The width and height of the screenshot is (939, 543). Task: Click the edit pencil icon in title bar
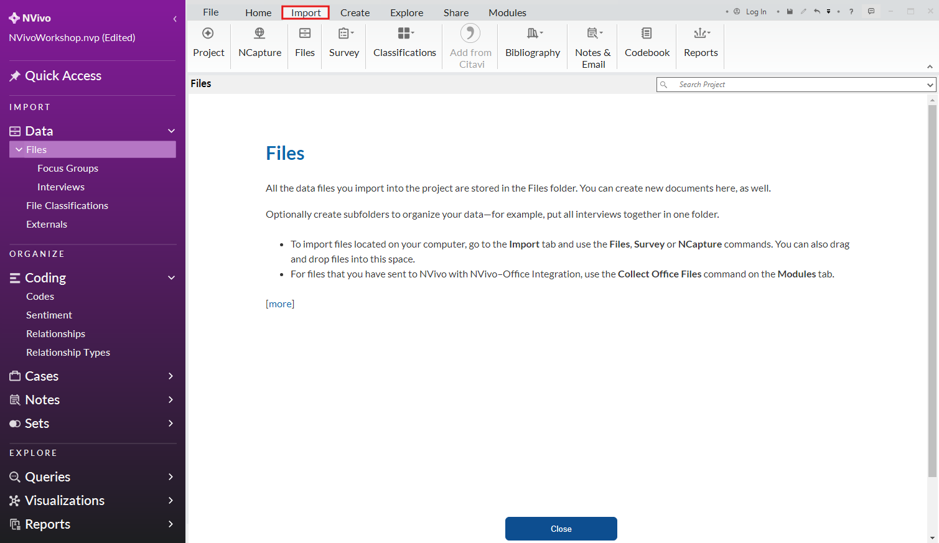[x=803, y=11]
